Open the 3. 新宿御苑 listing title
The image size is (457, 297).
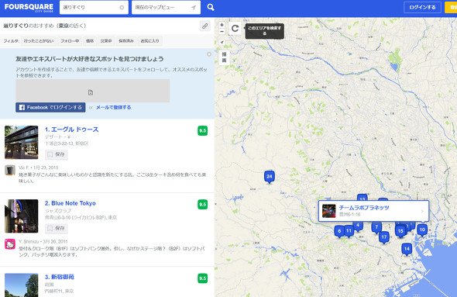tap(60, 277)
